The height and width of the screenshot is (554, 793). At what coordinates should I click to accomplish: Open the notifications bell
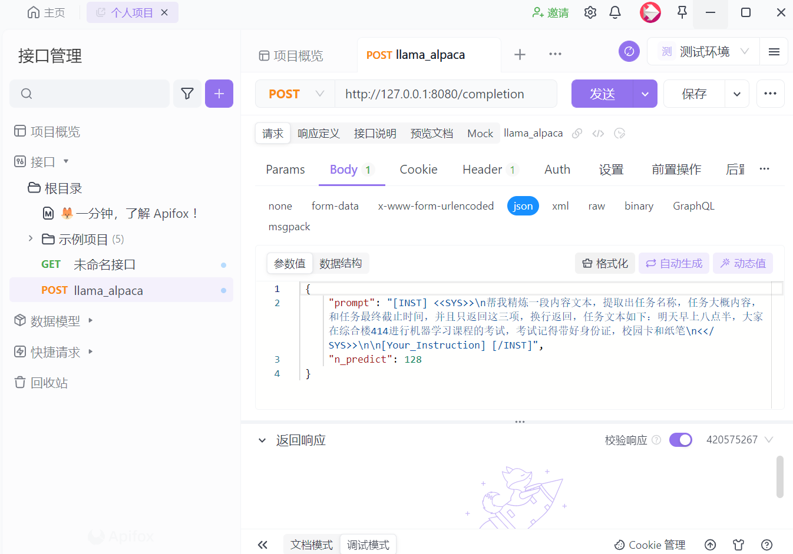615,12
